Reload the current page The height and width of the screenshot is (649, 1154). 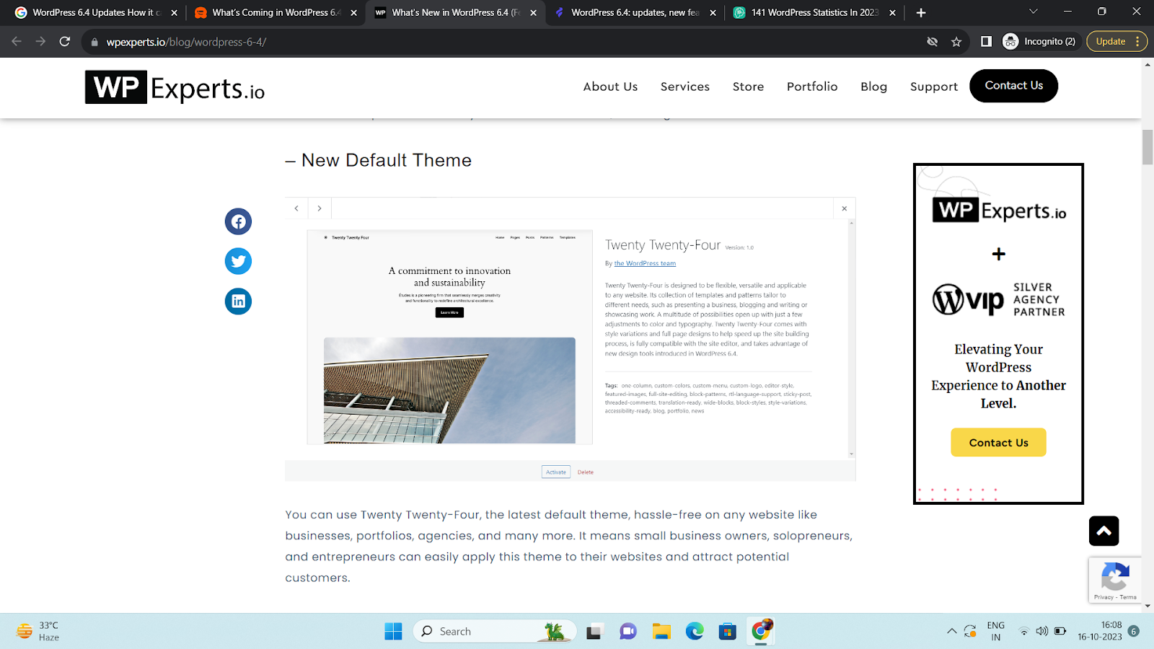[65, 42]
